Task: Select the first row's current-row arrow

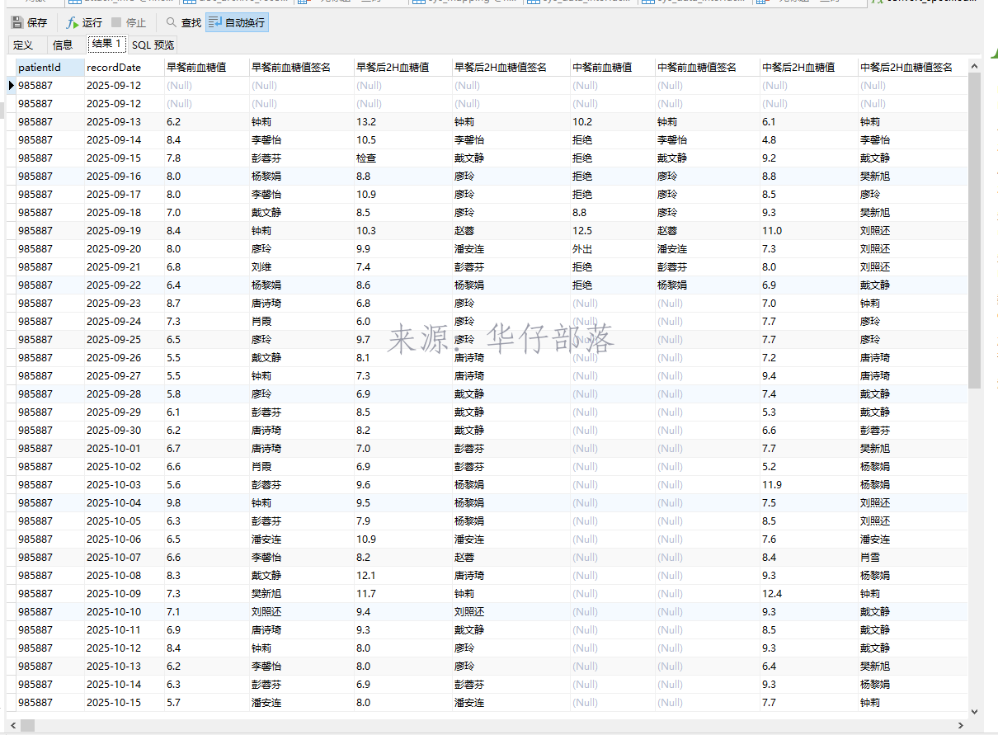Action: click(x=11, y=86)
